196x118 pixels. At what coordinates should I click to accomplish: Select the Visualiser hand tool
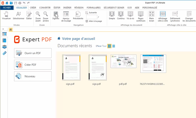pos(6,15)
